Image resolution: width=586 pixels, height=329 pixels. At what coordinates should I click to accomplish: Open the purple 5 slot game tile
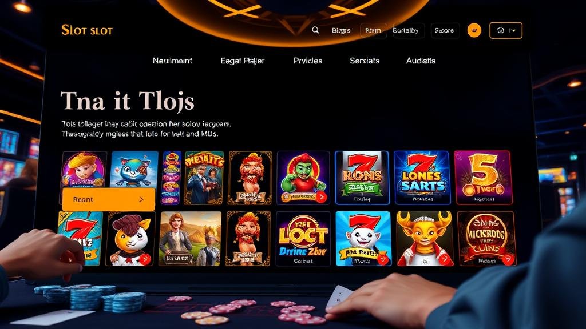point(483,178)
